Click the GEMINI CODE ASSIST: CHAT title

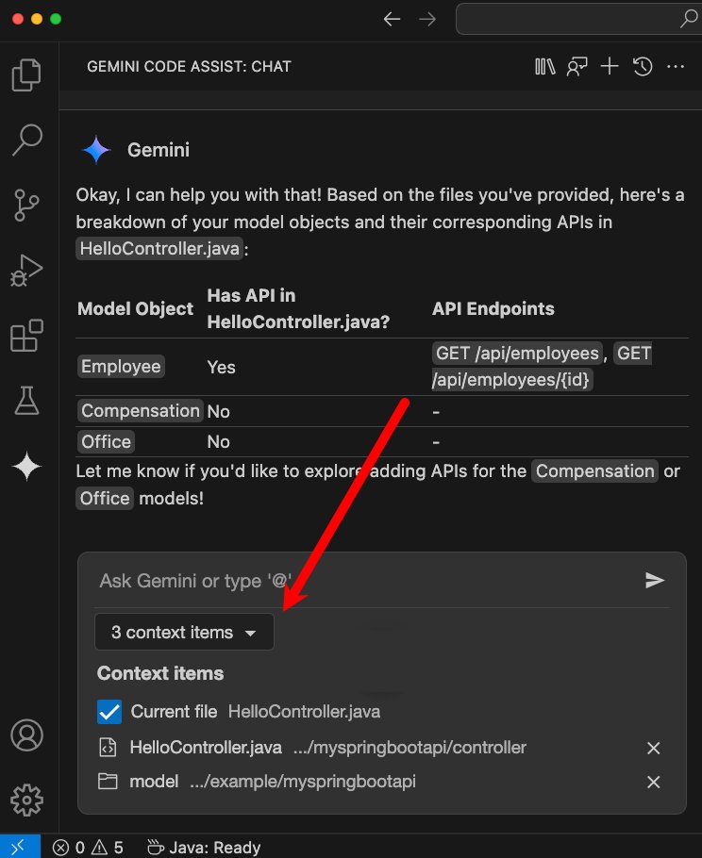coord(189,67)
